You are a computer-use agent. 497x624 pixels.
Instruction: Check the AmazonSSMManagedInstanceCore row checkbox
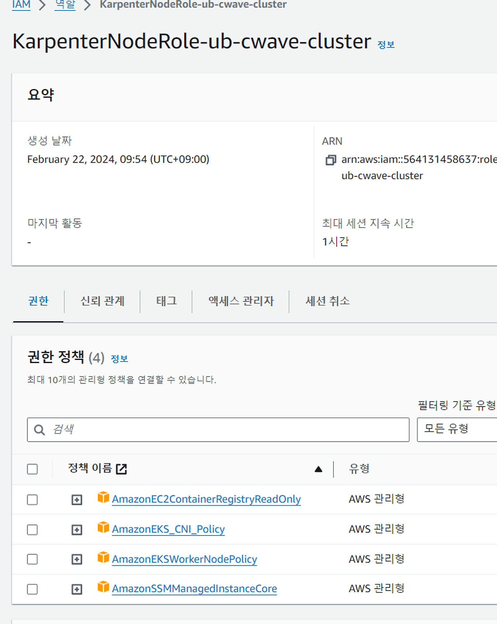coord(33,589)
